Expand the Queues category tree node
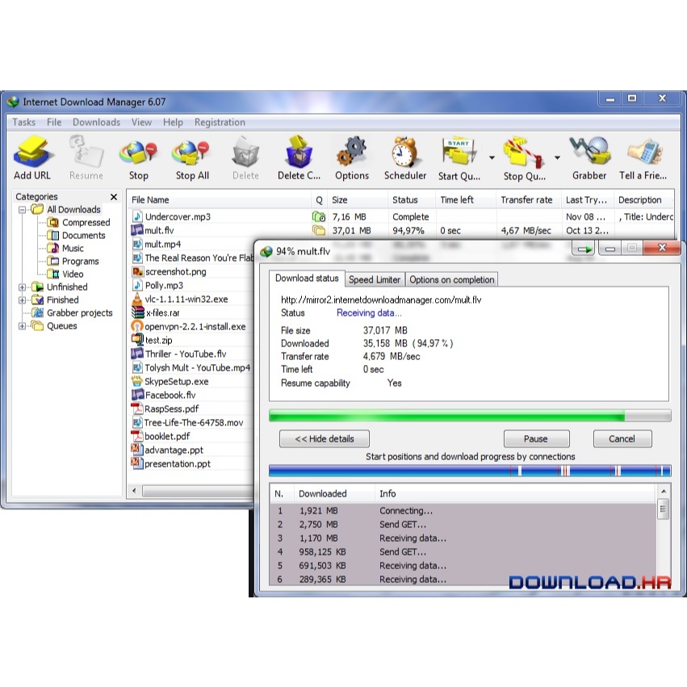687x687 pixels. coord(23,326)
